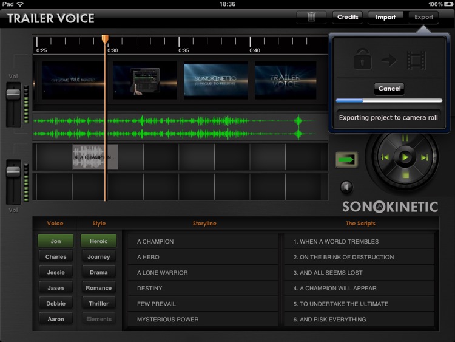Click the film strip icon in export popup
Viewport: 455px width, 342px height.
[416, 60]
